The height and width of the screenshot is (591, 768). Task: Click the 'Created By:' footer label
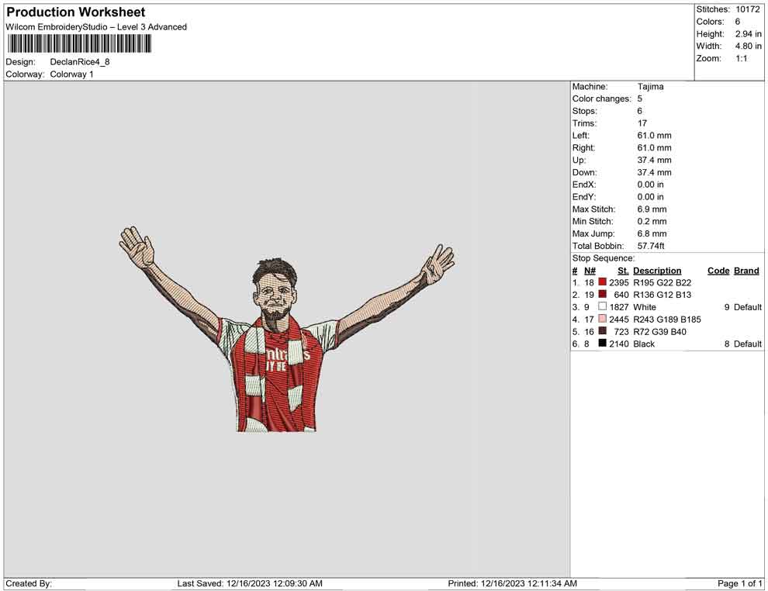click(29, 583)
